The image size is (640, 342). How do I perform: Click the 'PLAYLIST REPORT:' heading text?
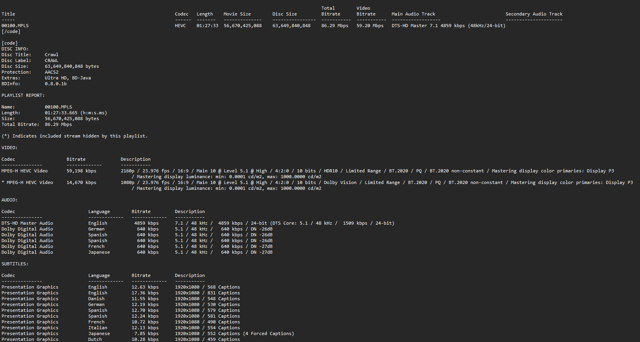23,95
